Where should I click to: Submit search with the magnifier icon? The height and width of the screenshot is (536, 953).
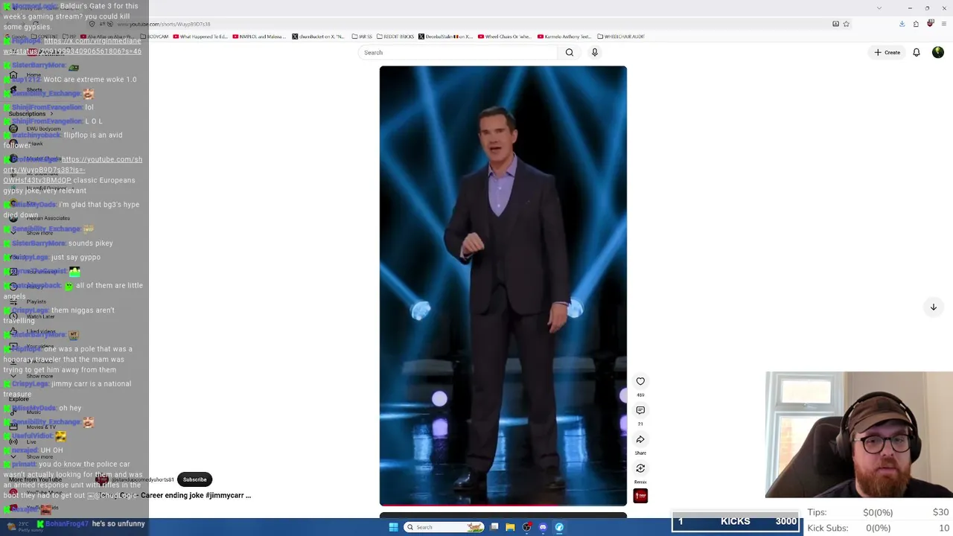[570, 52]
